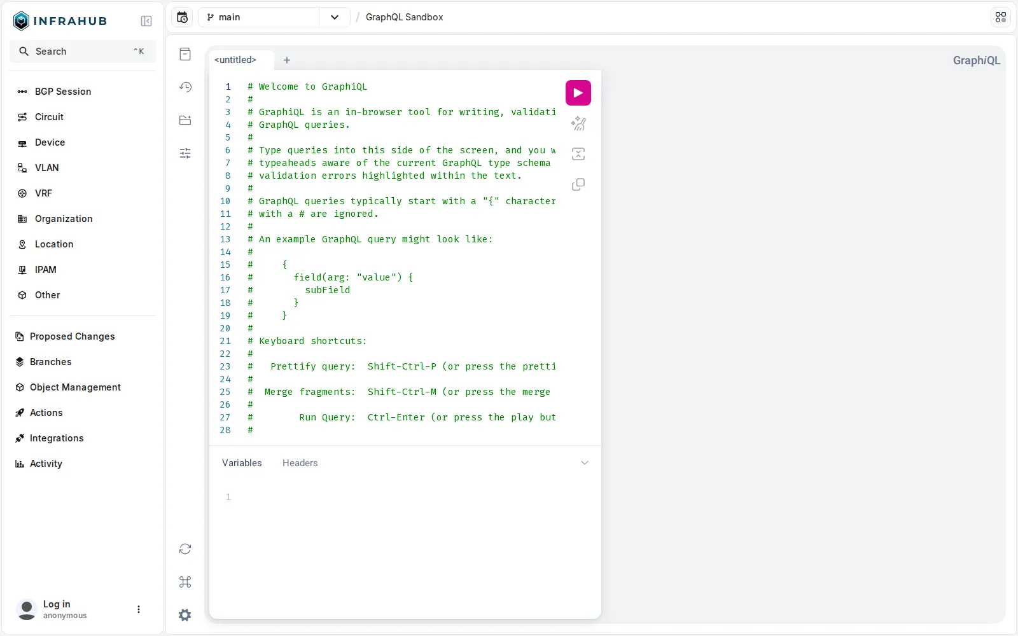This screenshot has height=636, width=1018.
Task: Show the Documentation Explorer panel
Action: pos(185,54)
